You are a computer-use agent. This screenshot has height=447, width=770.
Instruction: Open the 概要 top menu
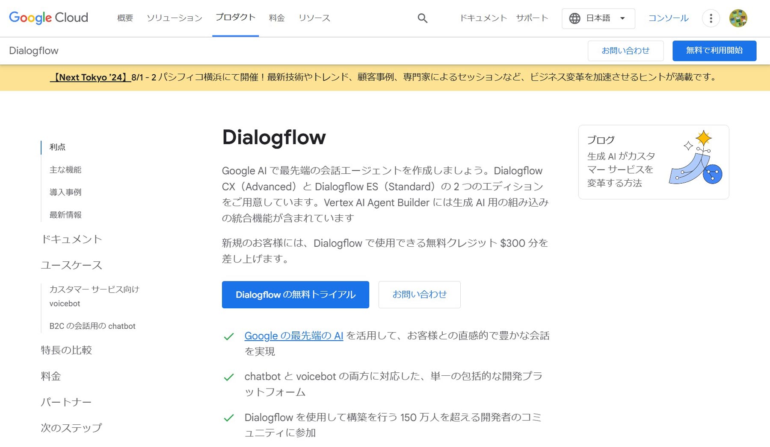(x=125, y=18)
